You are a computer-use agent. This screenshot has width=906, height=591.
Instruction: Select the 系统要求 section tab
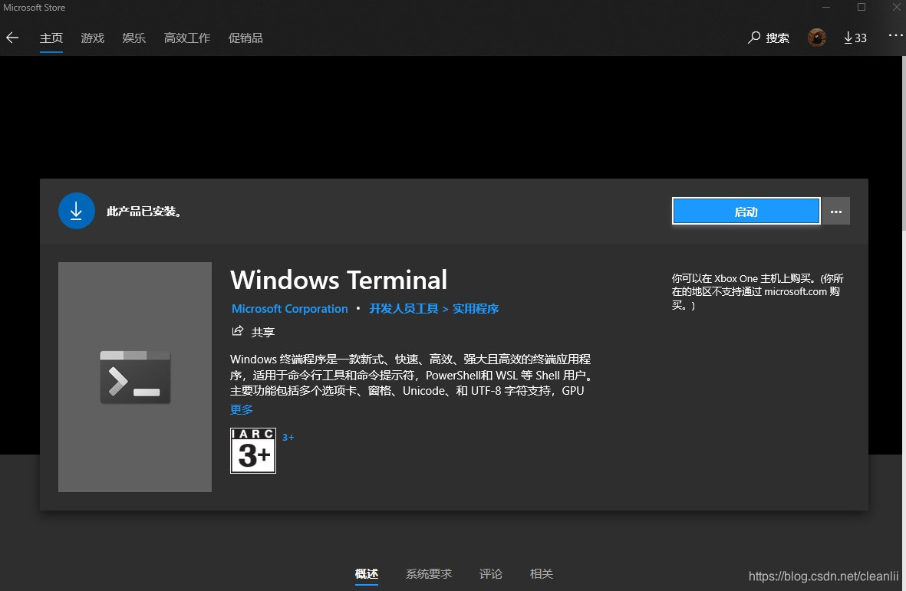click(x=429, y=573)
